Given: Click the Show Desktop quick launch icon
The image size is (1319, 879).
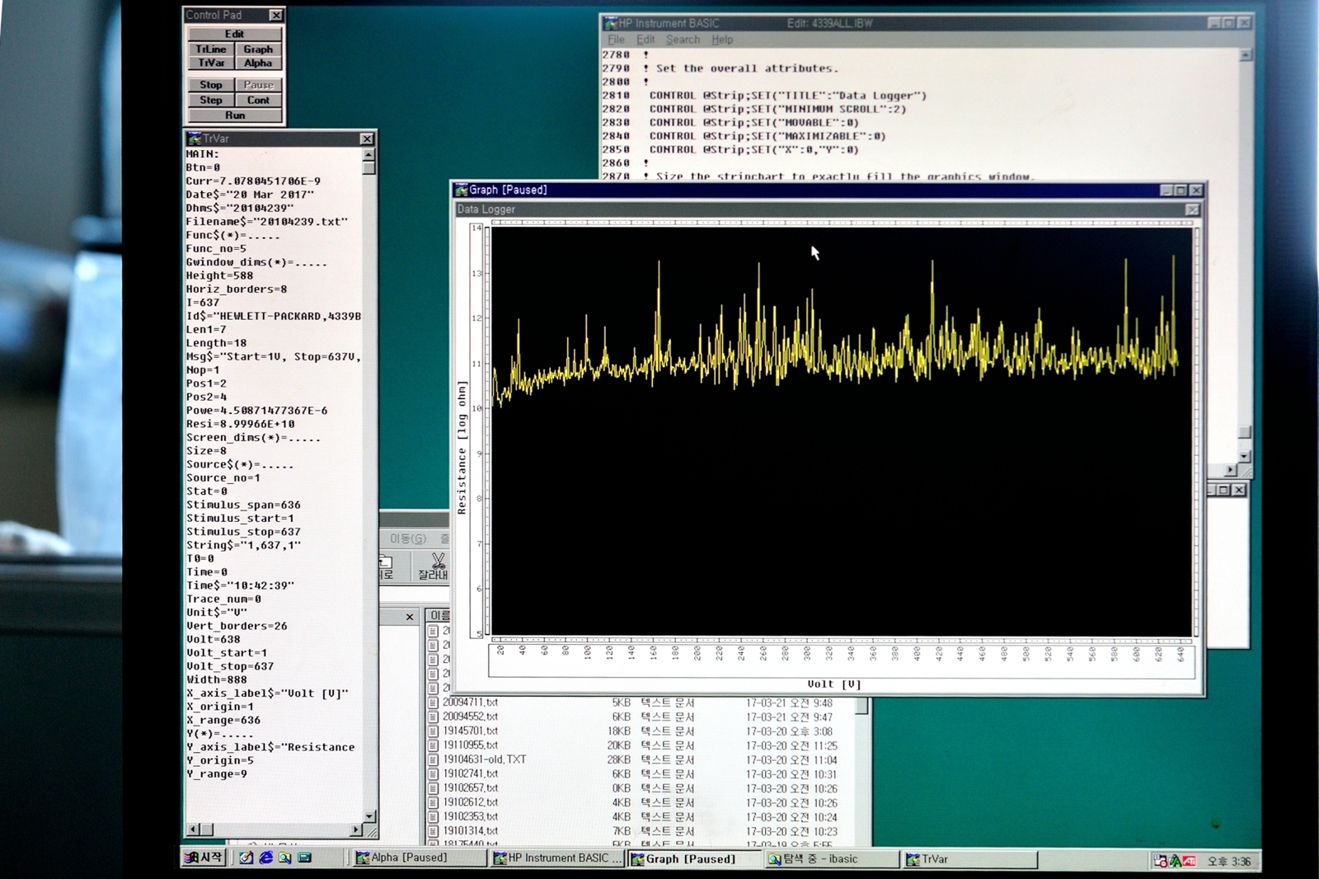Looking at the screenshot, I should point(246,858).
